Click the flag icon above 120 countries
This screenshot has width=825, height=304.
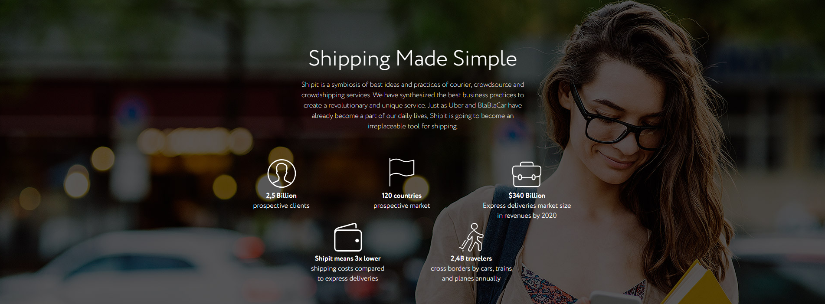402,172
